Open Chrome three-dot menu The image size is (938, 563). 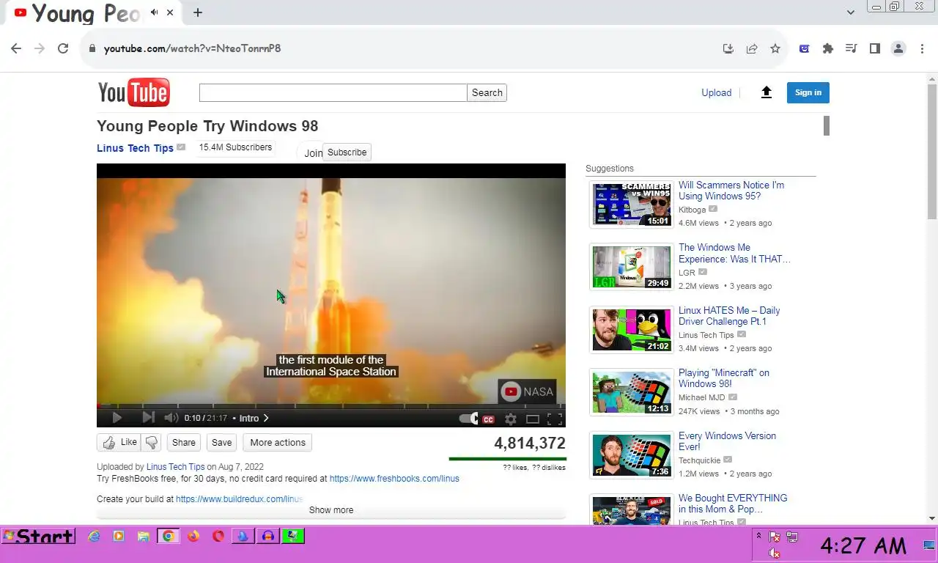click(x=922, y=48)
